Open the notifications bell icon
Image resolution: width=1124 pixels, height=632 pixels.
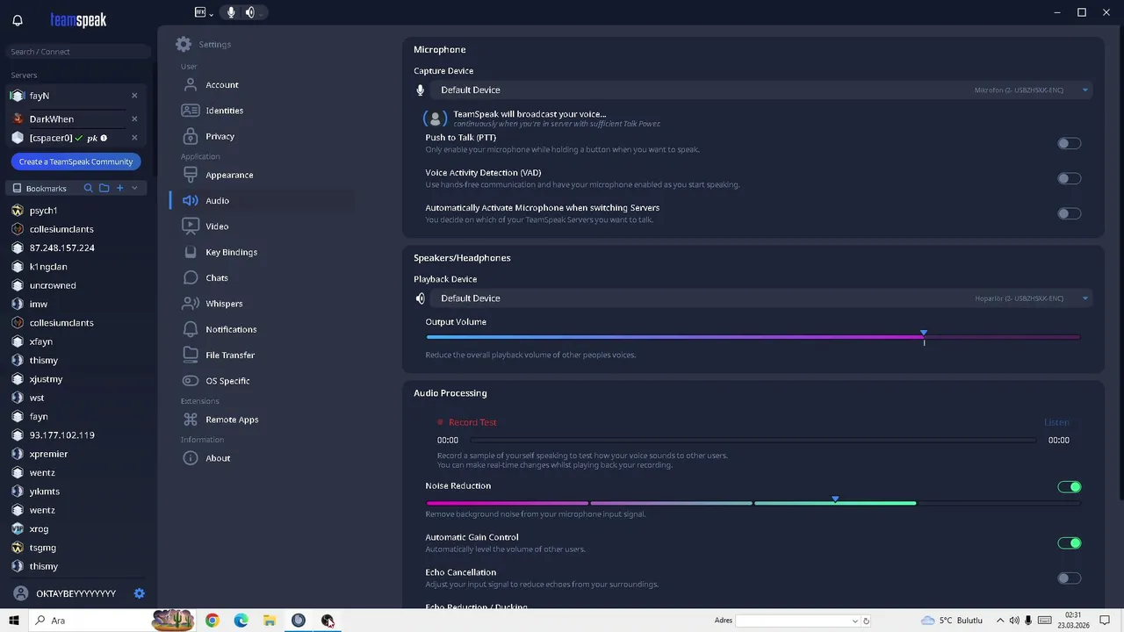coord(18,20)
